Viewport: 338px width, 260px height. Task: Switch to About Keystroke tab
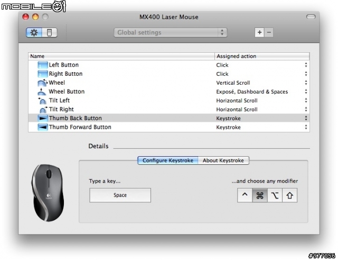pyautogui.click(x=223, y=160)
